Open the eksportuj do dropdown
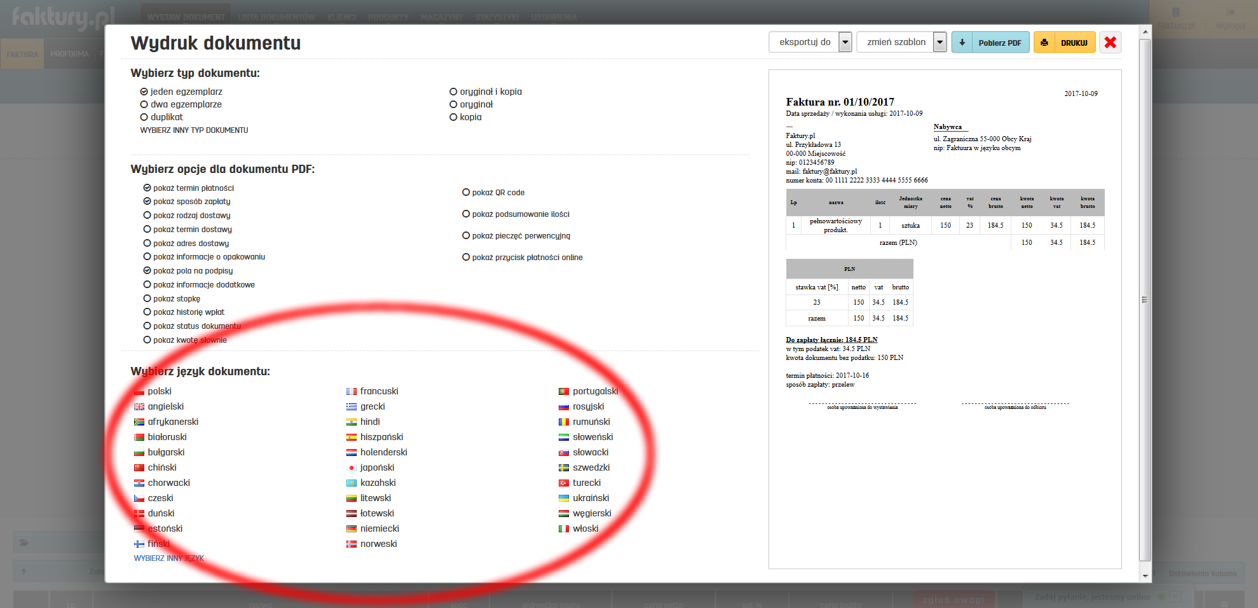Viewport: 1258px width, 608px height. coord(846,41)
